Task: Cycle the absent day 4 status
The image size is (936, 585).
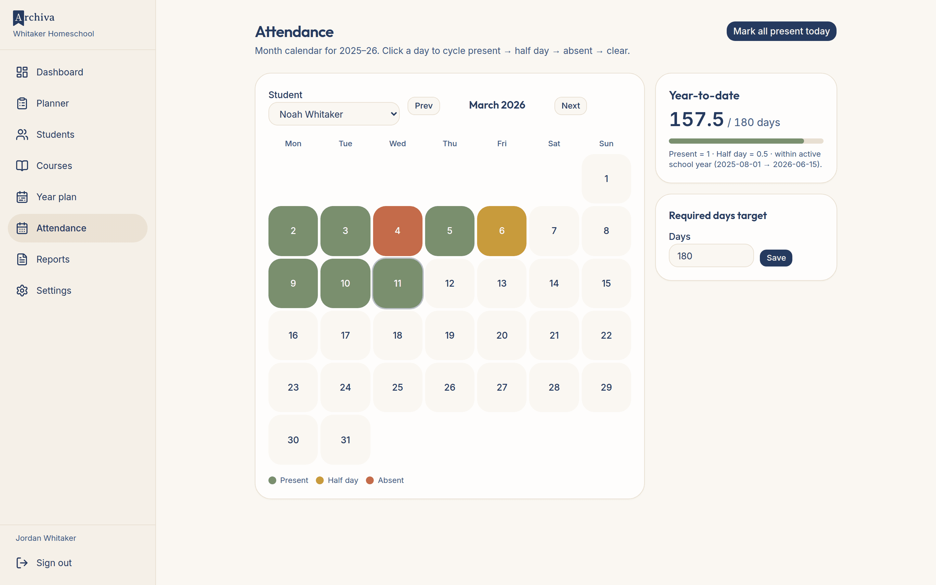Action: click(397, 231)
